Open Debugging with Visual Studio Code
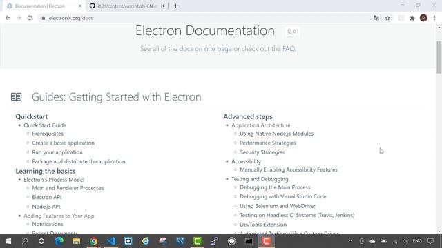The width and height of the screenshot is (442, 248). tap(283, 196)
